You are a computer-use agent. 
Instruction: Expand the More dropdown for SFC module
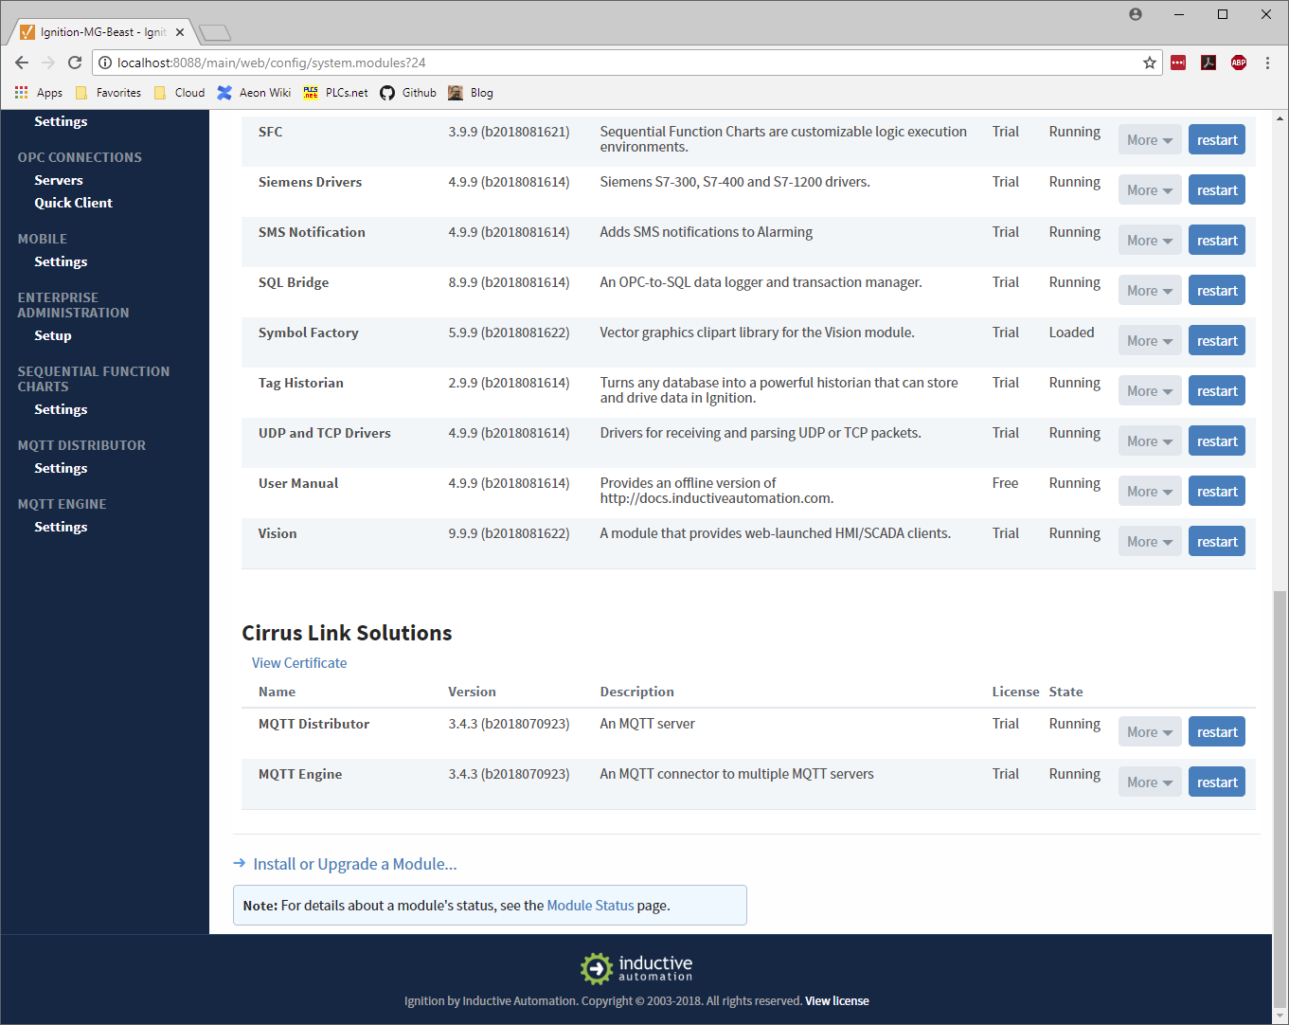pos(1150,140)
